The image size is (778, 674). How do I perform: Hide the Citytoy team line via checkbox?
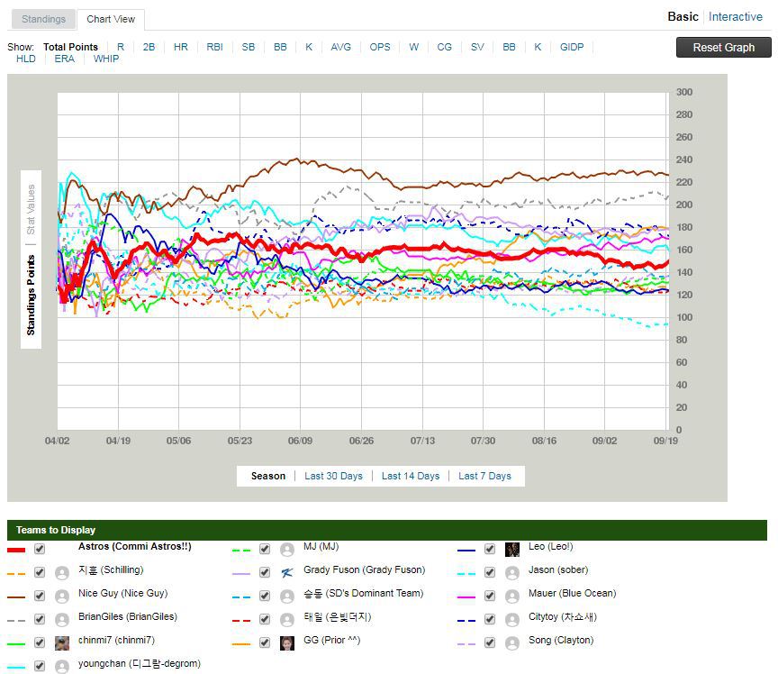pos(490,619)
